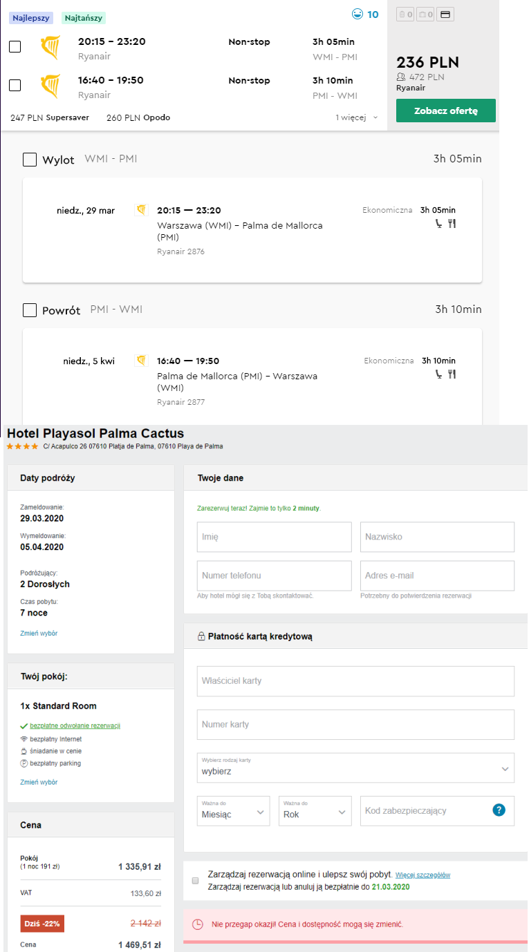Viewport: 529px width, 952px height.
Task: Select the Najtańszy sorting tag
Action: click(84, 18)
